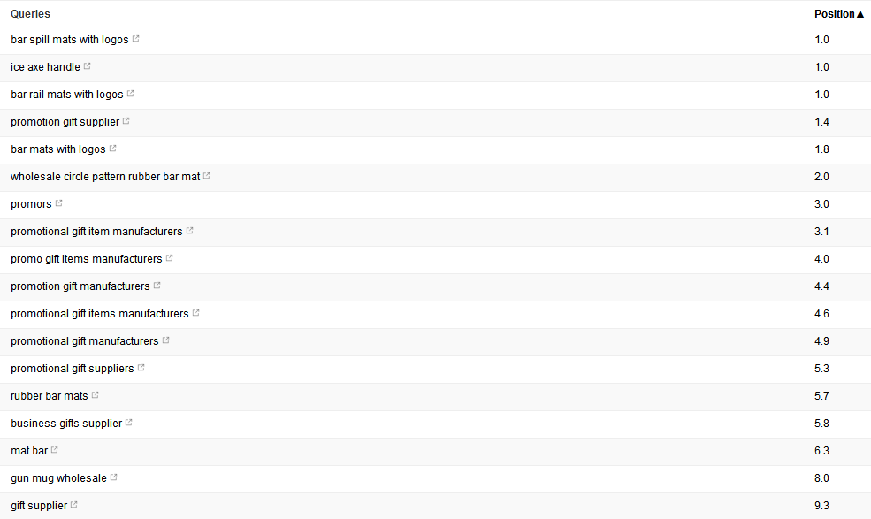Open external link icon for 'rubber bar mats'
Image resolution: width=871 pixels, height=519 pixels.
[95, 395]
